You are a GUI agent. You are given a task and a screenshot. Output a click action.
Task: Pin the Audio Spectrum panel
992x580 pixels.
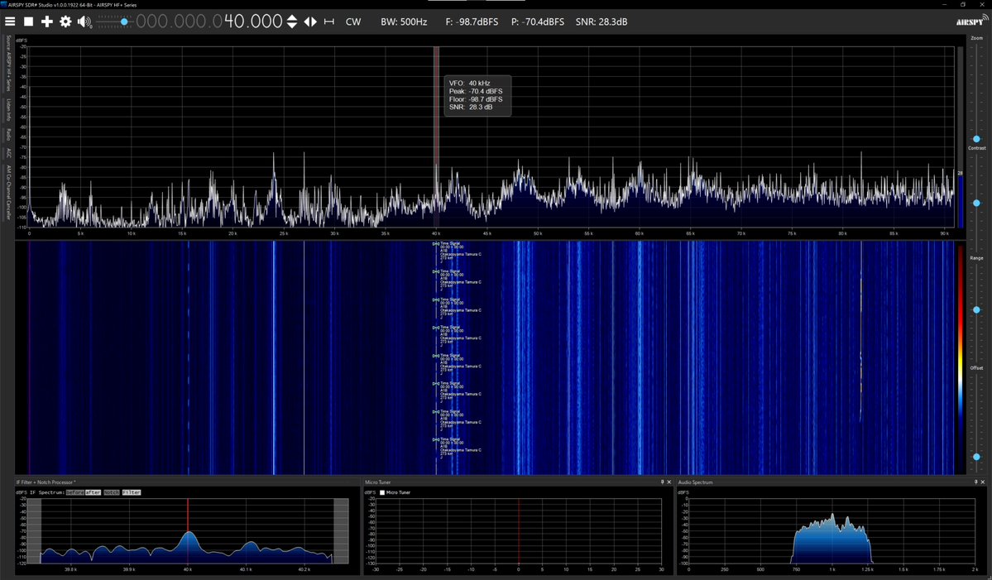pos(975,482)
